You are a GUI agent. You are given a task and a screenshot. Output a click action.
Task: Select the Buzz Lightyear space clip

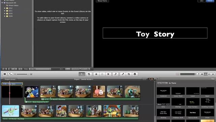click(x=31, y=92)
